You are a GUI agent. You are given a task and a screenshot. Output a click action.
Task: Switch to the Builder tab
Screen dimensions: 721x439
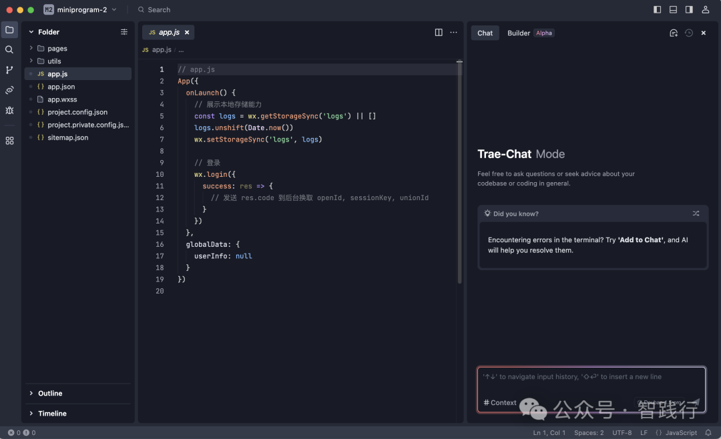point(519,33)
